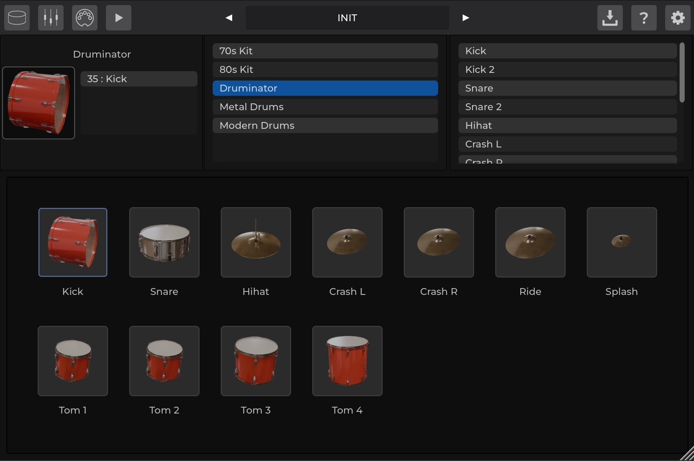Screen dimensions: 694x461
Task: Open the drum kit browser icon
Action: [x=17, y=18]
